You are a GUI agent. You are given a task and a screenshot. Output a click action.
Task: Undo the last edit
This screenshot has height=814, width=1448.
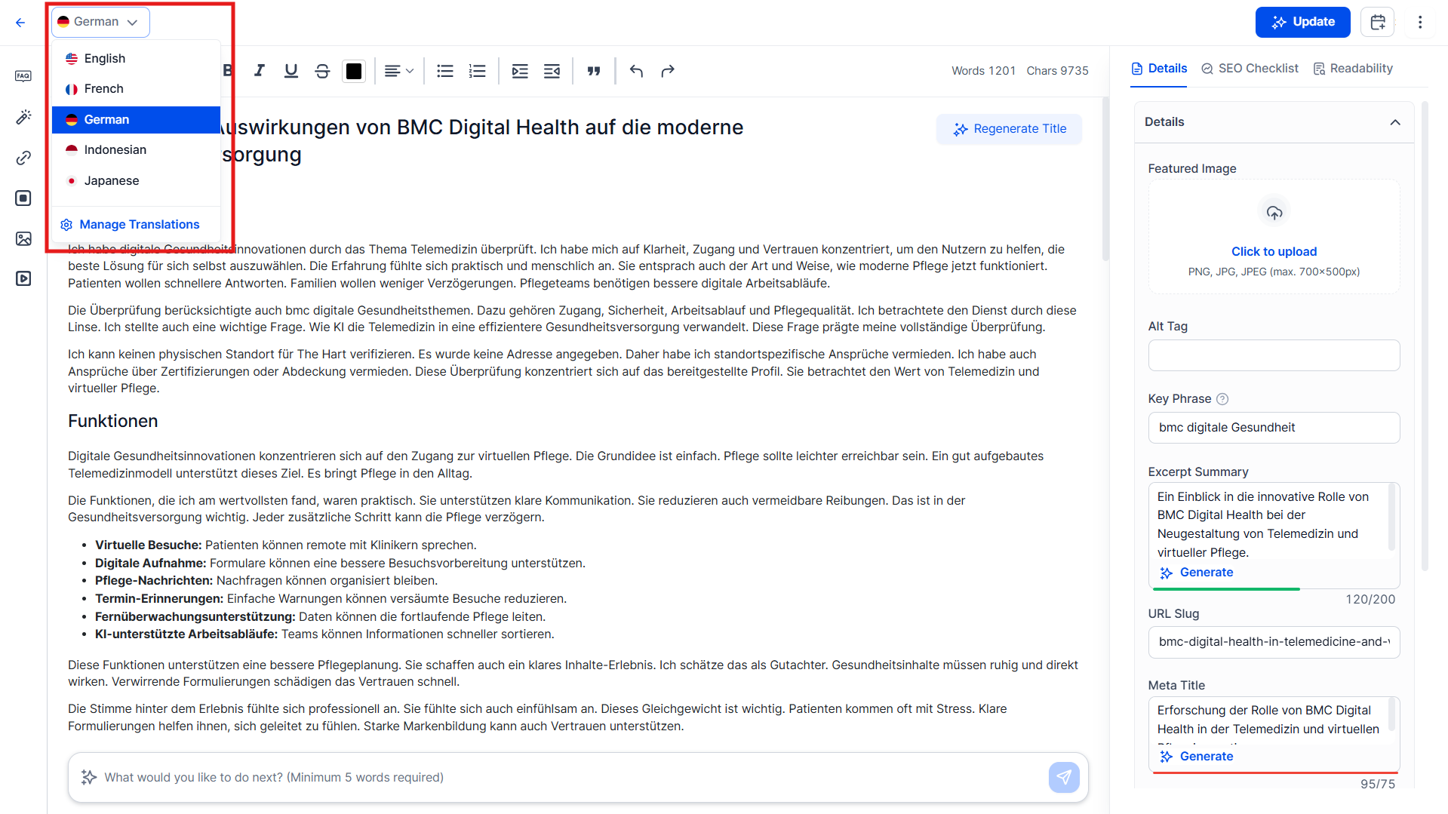tap(636, 71)
